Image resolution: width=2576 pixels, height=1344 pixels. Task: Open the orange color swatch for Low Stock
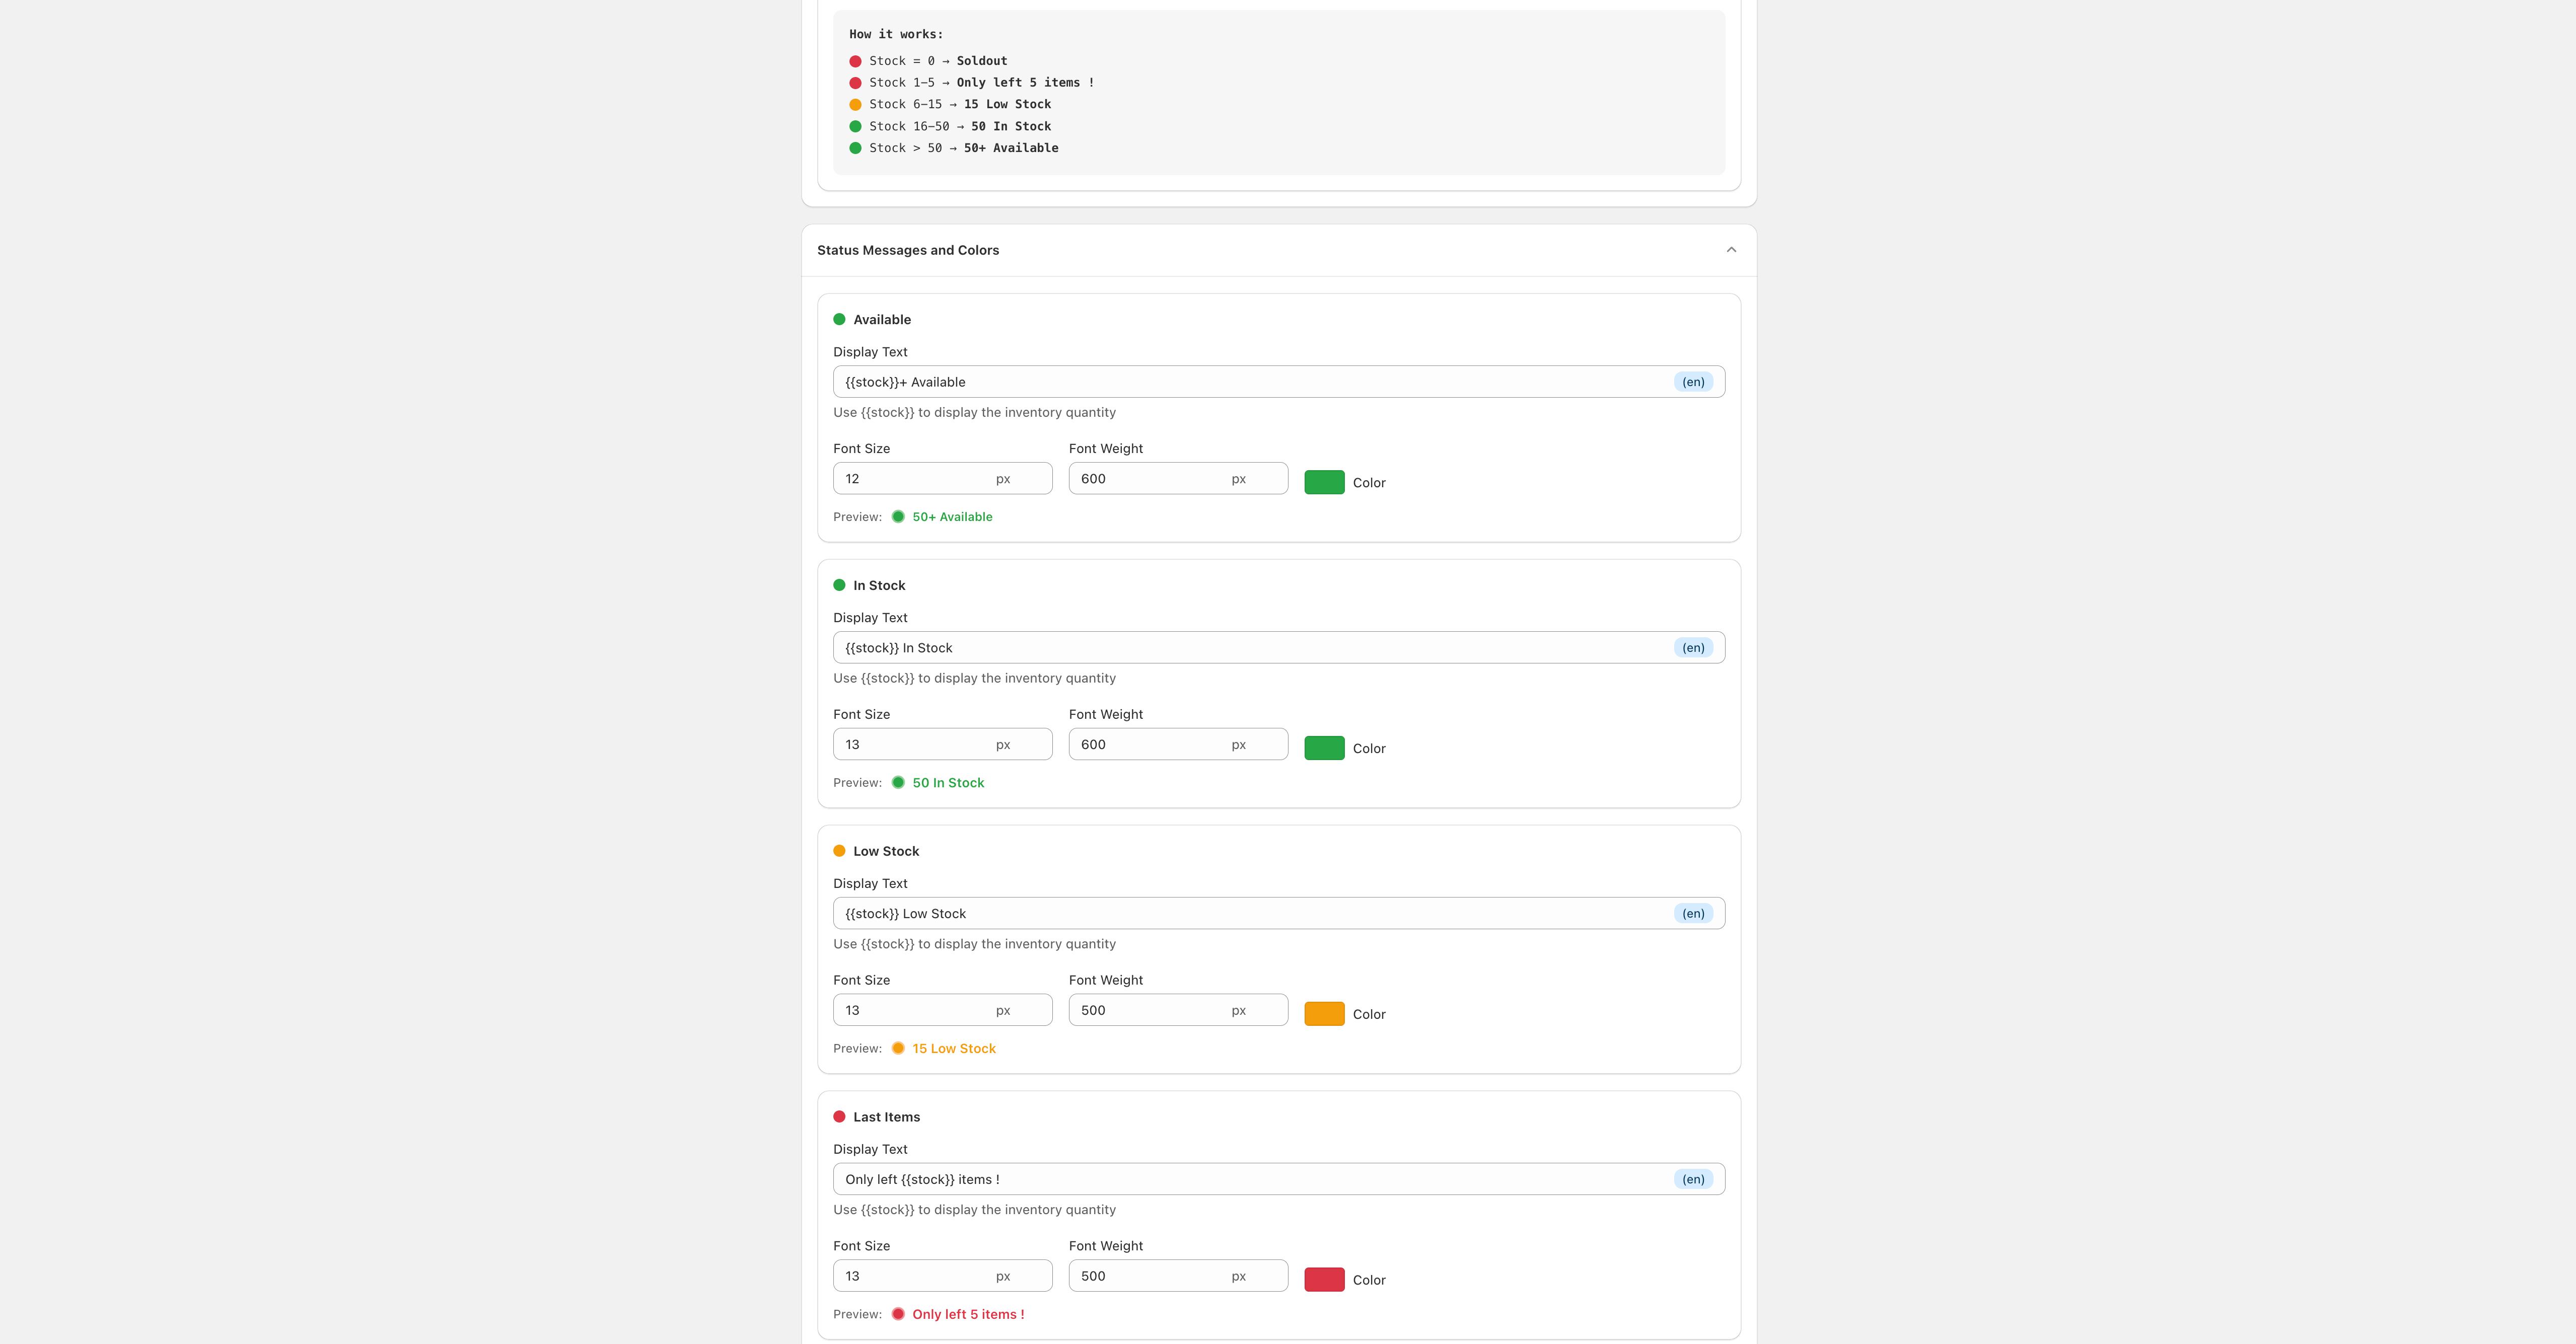pyautogui.click(x=1324, y=1014)
